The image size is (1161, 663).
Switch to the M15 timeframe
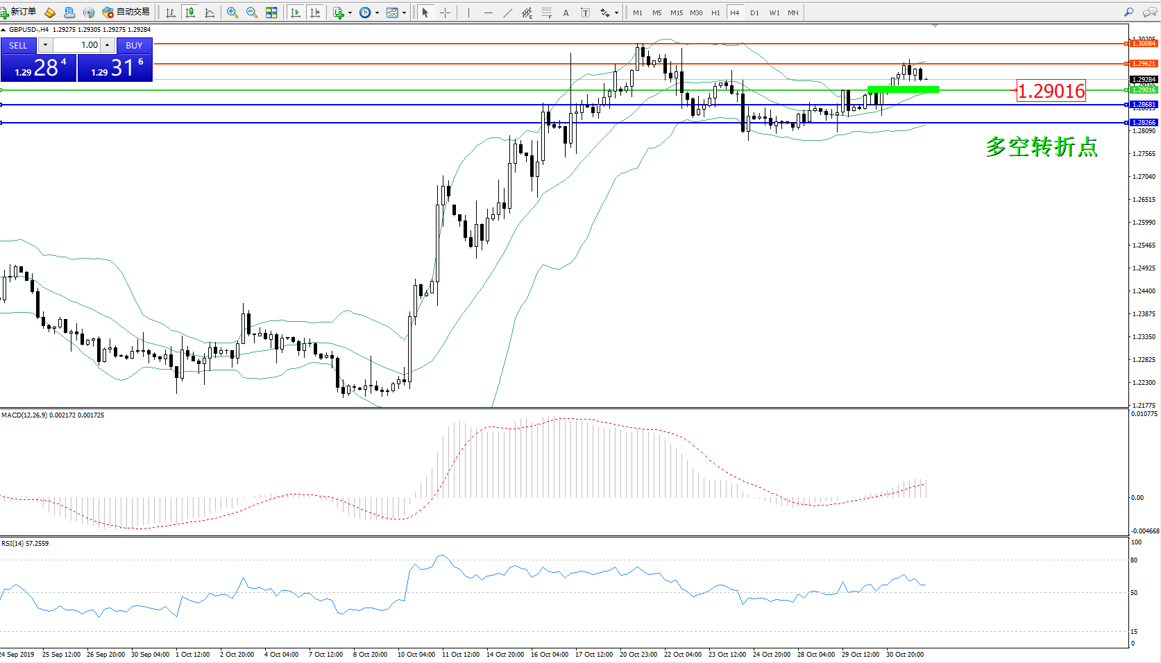[x=676, y=12]
